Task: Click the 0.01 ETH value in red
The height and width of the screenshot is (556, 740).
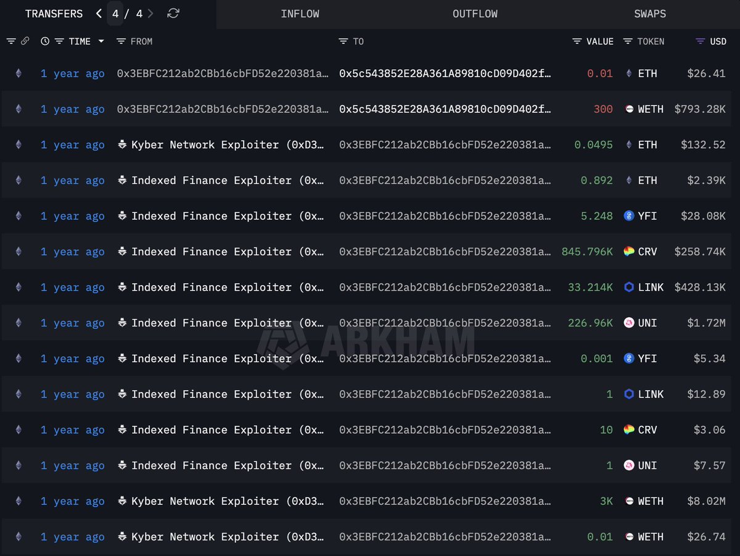Action: (x=600, y=73)
